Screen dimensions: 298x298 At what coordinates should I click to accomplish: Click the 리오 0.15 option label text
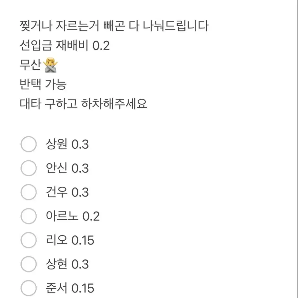coord(70,240)
